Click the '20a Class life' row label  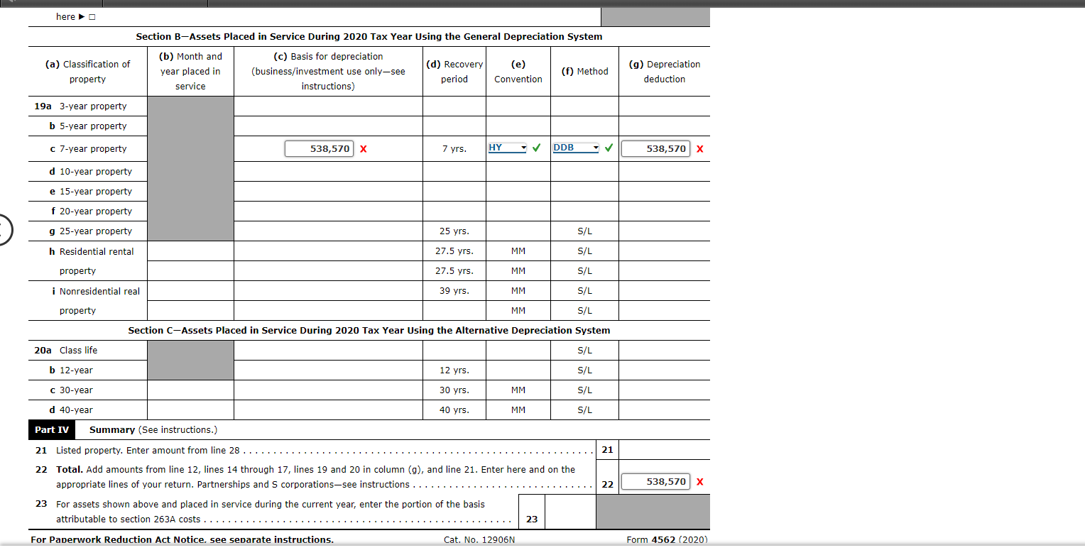66,351
